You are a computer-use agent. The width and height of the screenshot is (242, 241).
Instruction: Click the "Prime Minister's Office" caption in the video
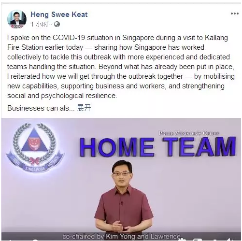pyautogui.click(x=189, y=133)
